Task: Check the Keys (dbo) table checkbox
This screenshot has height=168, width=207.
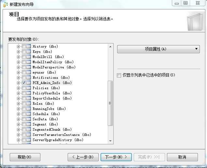Action: 24,52
